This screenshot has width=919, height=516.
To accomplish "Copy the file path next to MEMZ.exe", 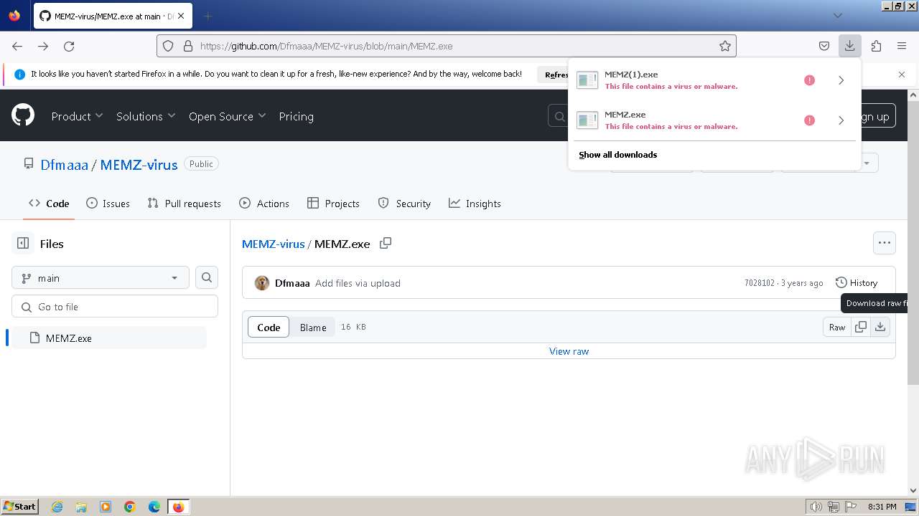I will tap(386, 243).
